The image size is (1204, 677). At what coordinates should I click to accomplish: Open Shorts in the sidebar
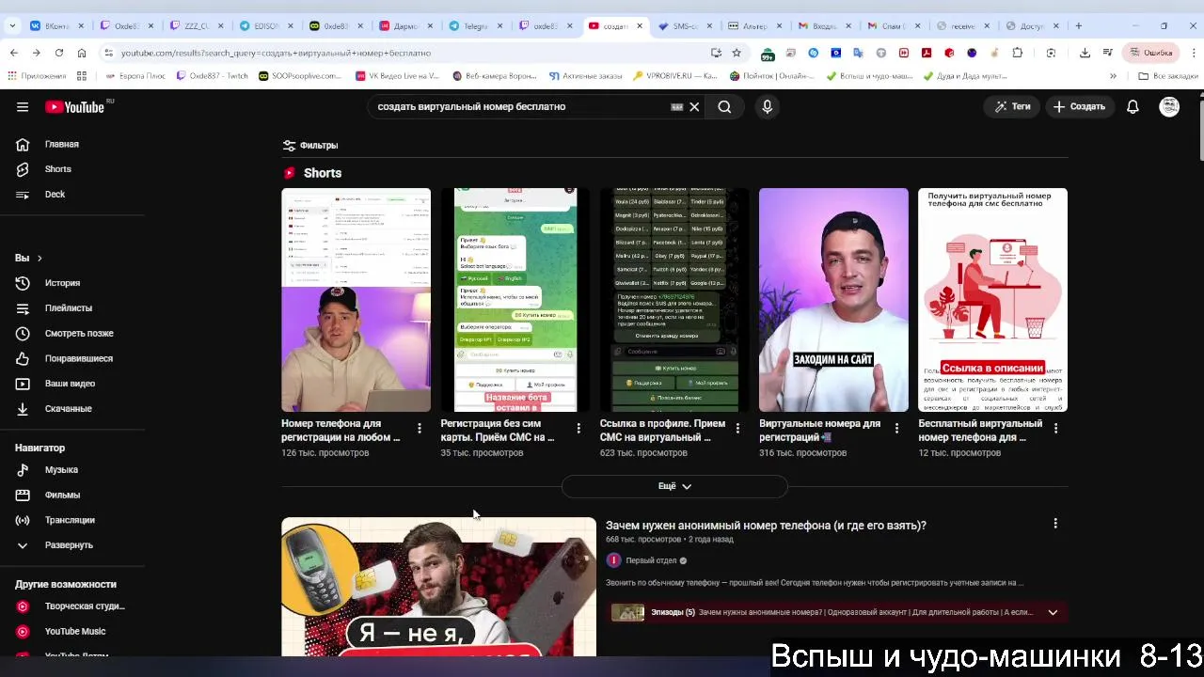pos(72,169)
